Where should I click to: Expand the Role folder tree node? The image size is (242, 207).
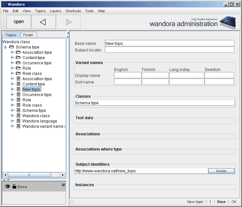coord(12,68)
